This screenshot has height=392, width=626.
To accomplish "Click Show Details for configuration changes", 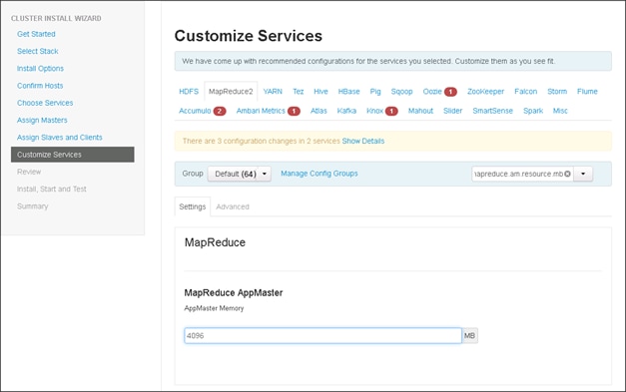I will coord(363,141).
